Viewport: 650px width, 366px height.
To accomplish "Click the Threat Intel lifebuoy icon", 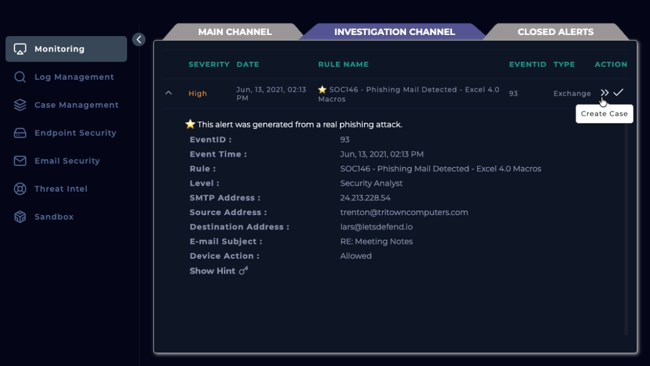I will click(20, 189).
